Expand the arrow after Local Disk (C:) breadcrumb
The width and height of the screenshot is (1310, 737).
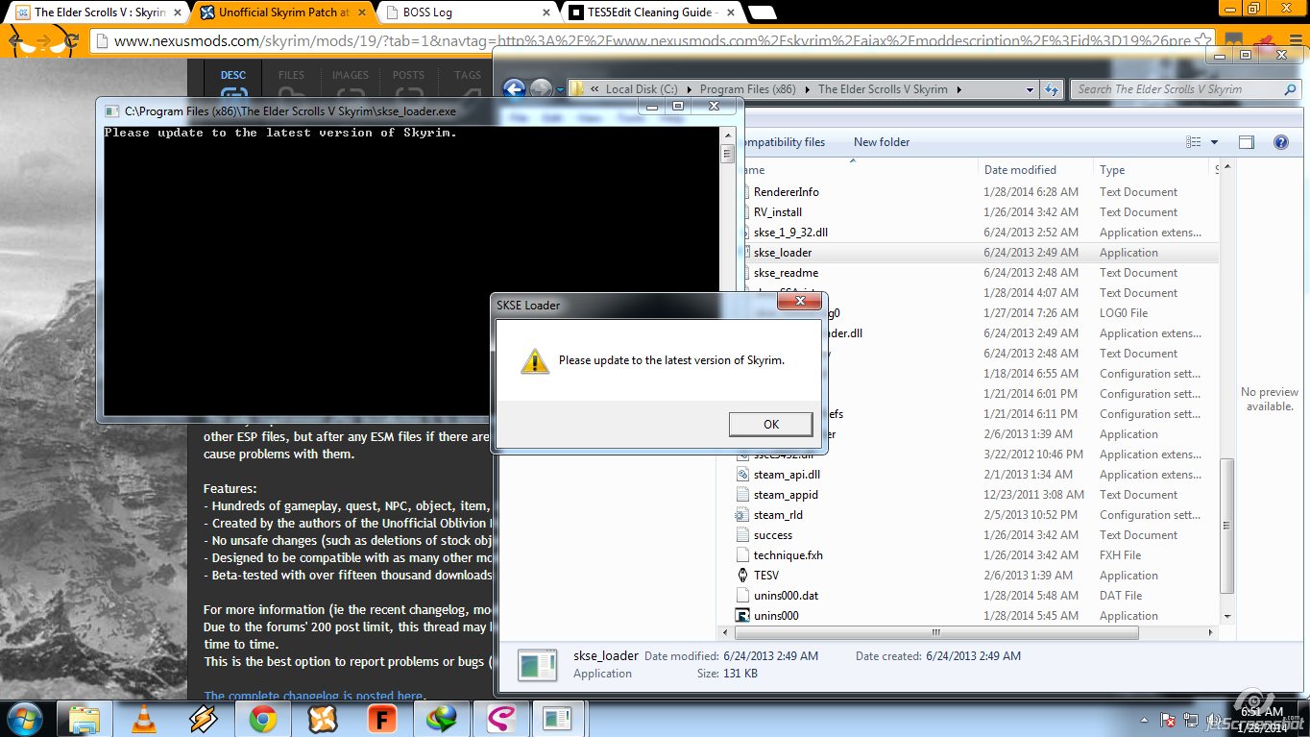pyautogui.click(x=690, y=89)
